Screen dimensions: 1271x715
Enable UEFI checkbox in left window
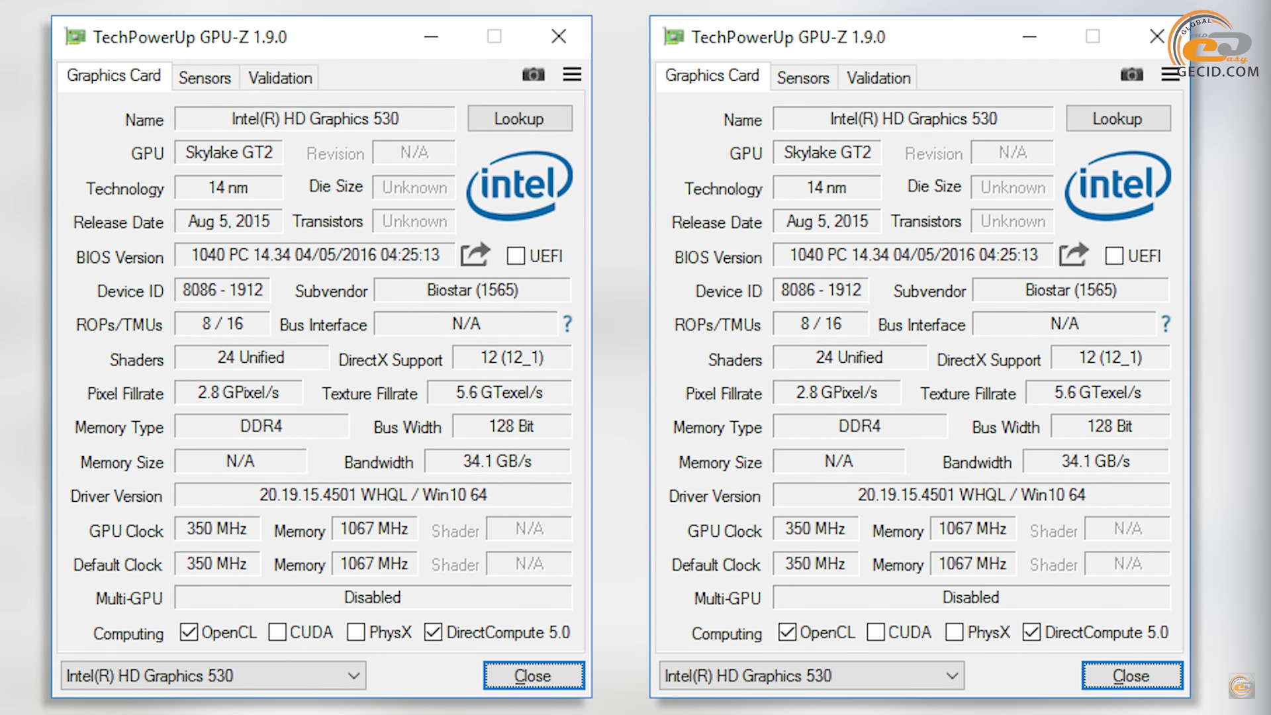(517, 256)
